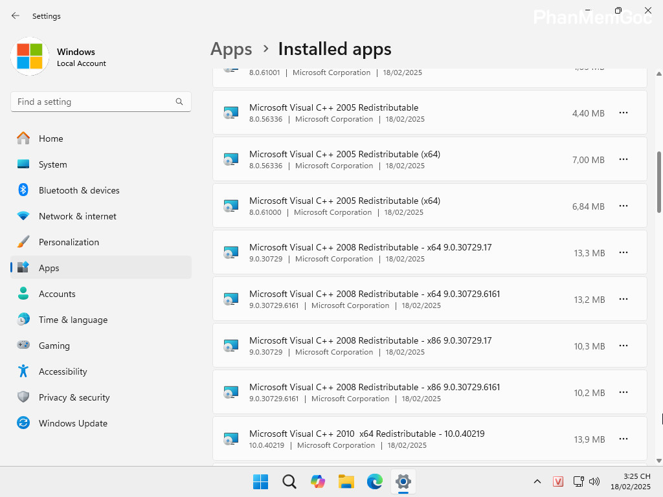Open Windows Update page
Screen dimensions: 663x497
[73, 423]
